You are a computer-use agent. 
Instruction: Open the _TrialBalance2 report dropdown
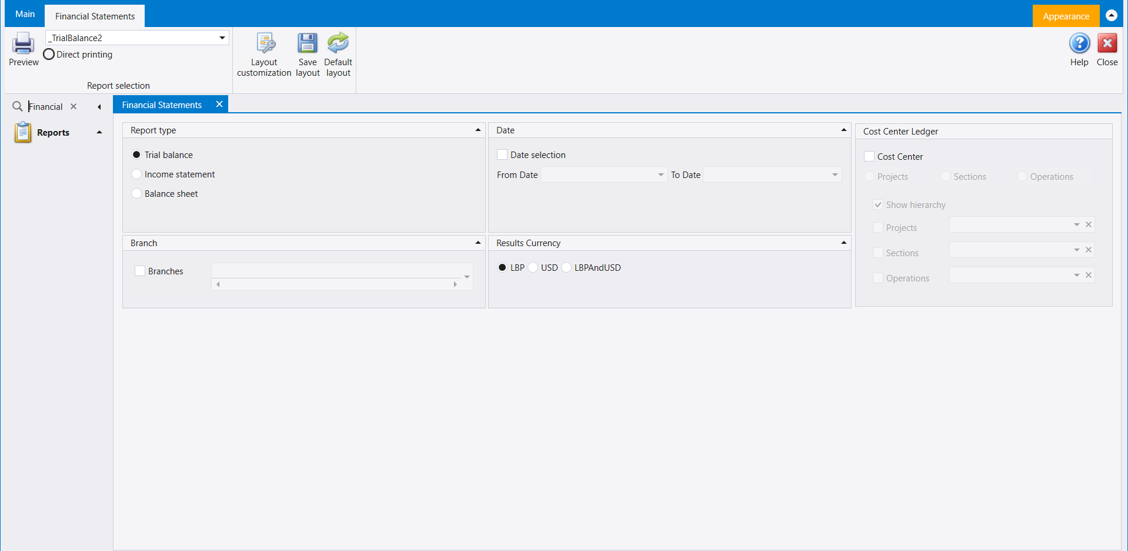tap(222, 38)
